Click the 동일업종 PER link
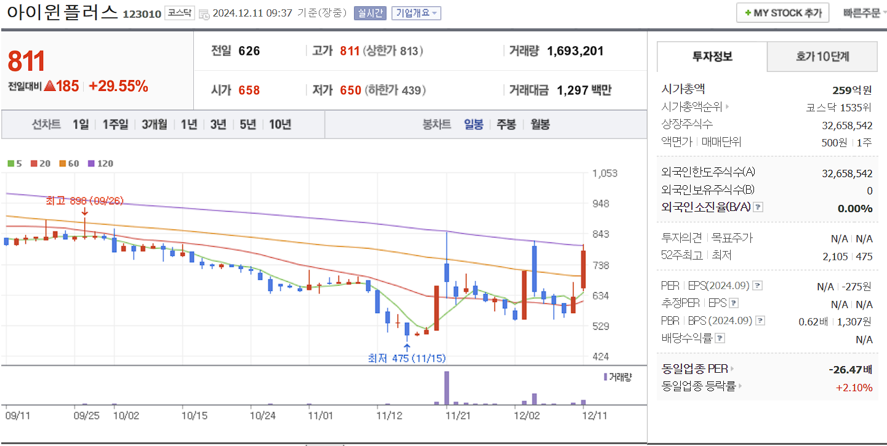 pos(694,369)
